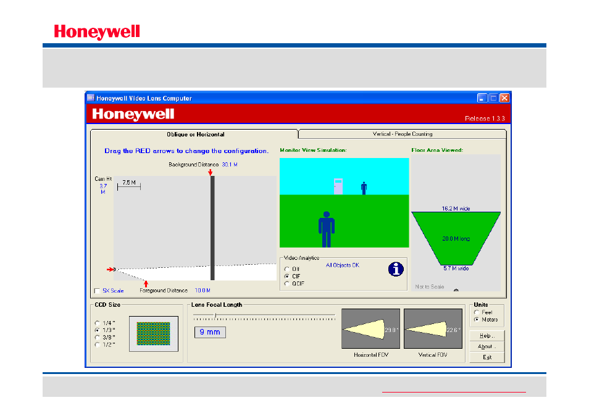The image size is (589, 416).
Task: Click the Lens Focal Length slider handle
Action: point(215,315)
